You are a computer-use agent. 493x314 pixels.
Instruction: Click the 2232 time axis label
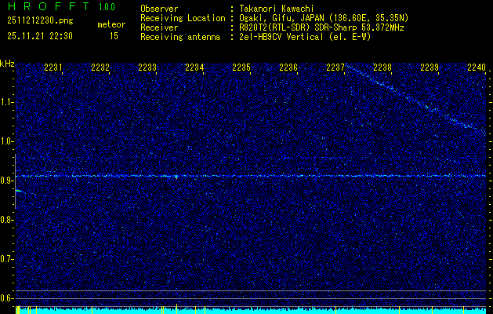coord(100,68)
